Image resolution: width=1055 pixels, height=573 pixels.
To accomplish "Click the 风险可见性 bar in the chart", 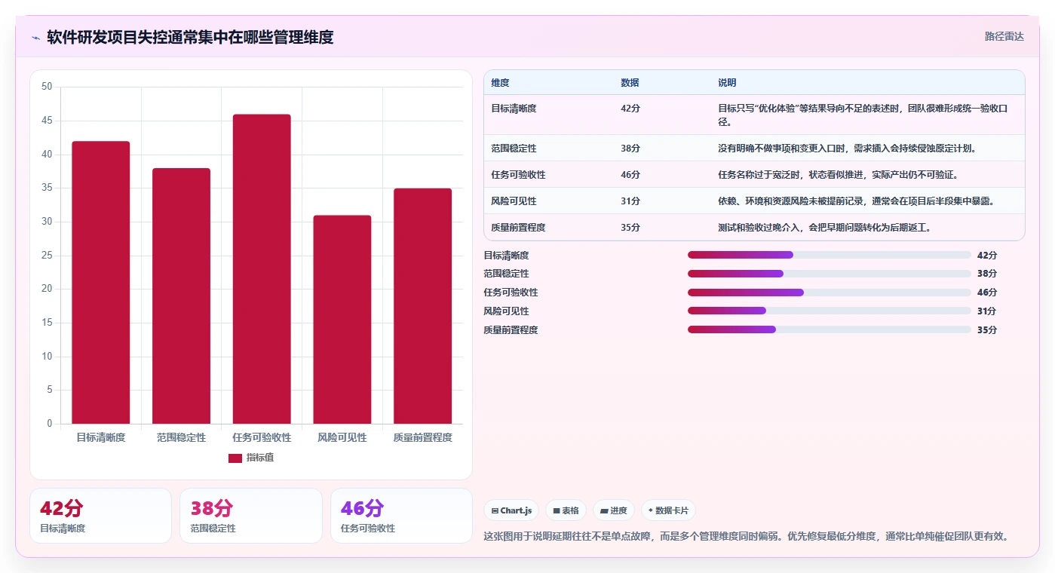I will (x=342, y=320).
